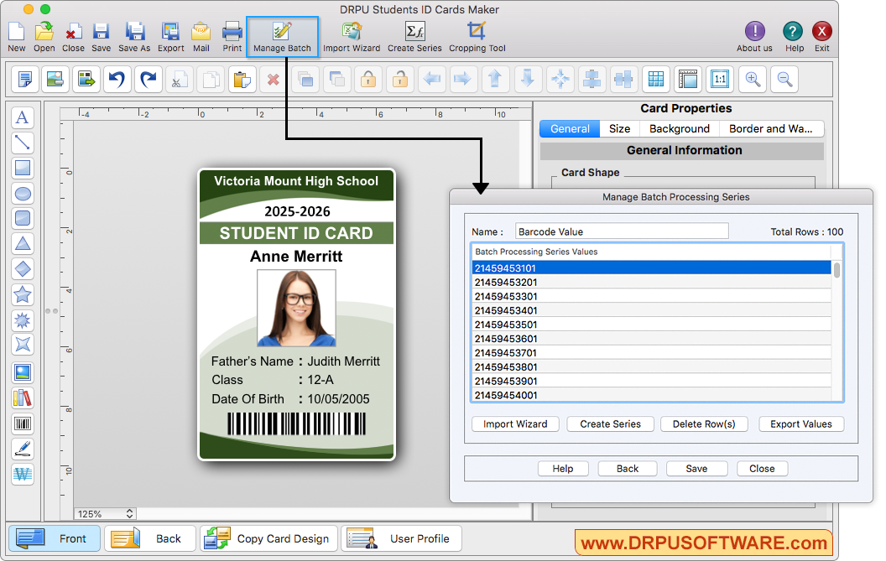Choose the Image insertion tool
This screenshot has width=886, height=561.
pos(23,372)
